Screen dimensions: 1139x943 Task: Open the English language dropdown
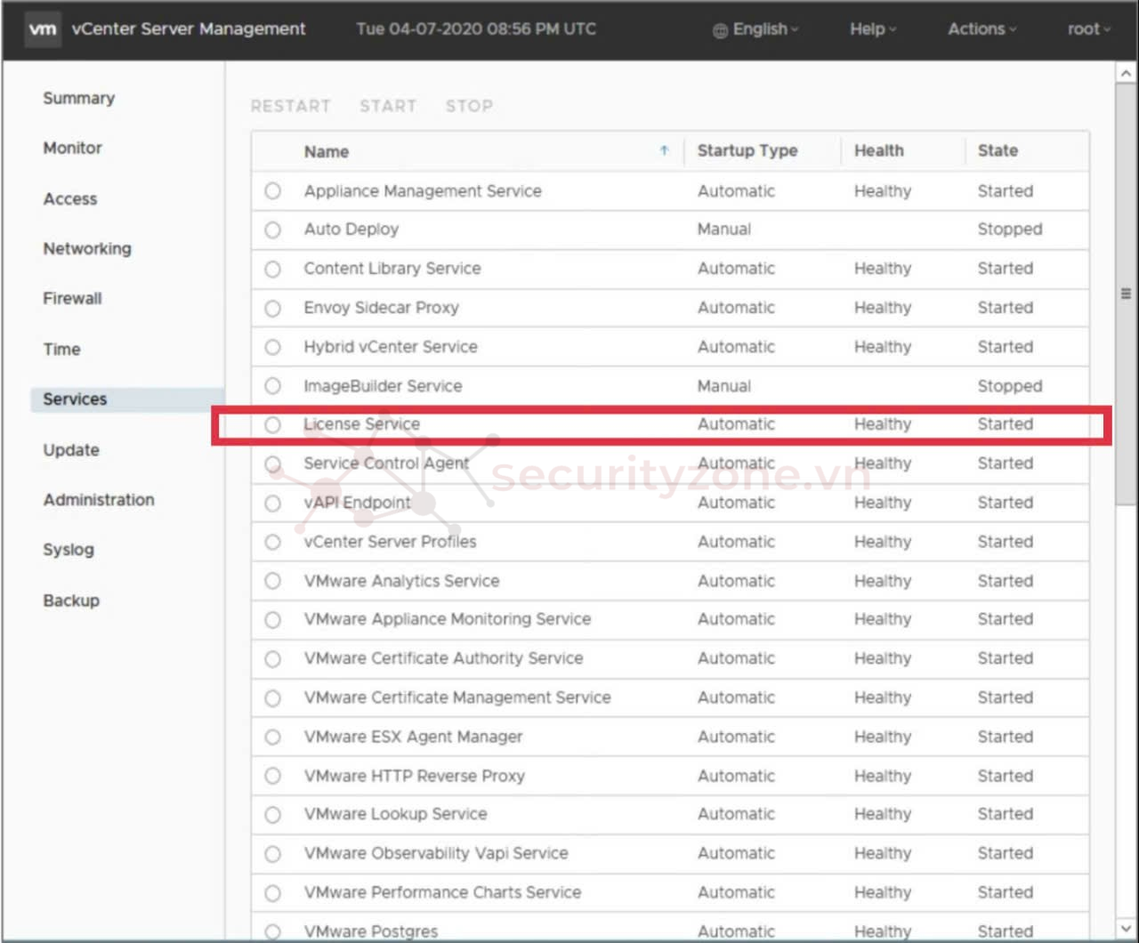(755, 29)
